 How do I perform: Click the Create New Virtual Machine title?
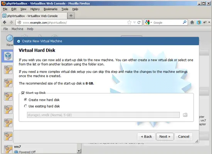(x=42, y=41)
